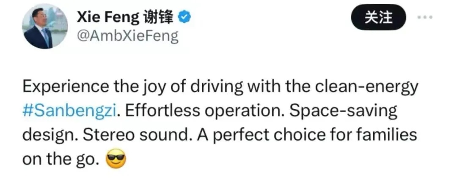Image resolution: width=457 pixels, height=184 pixels.
Task: Open the more options three-dot menu
Action: pyautogui.click(x=424, y=17)
